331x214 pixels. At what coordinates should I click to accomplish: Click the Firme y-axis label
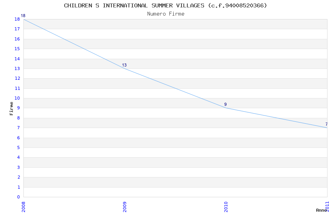point(12,108)
